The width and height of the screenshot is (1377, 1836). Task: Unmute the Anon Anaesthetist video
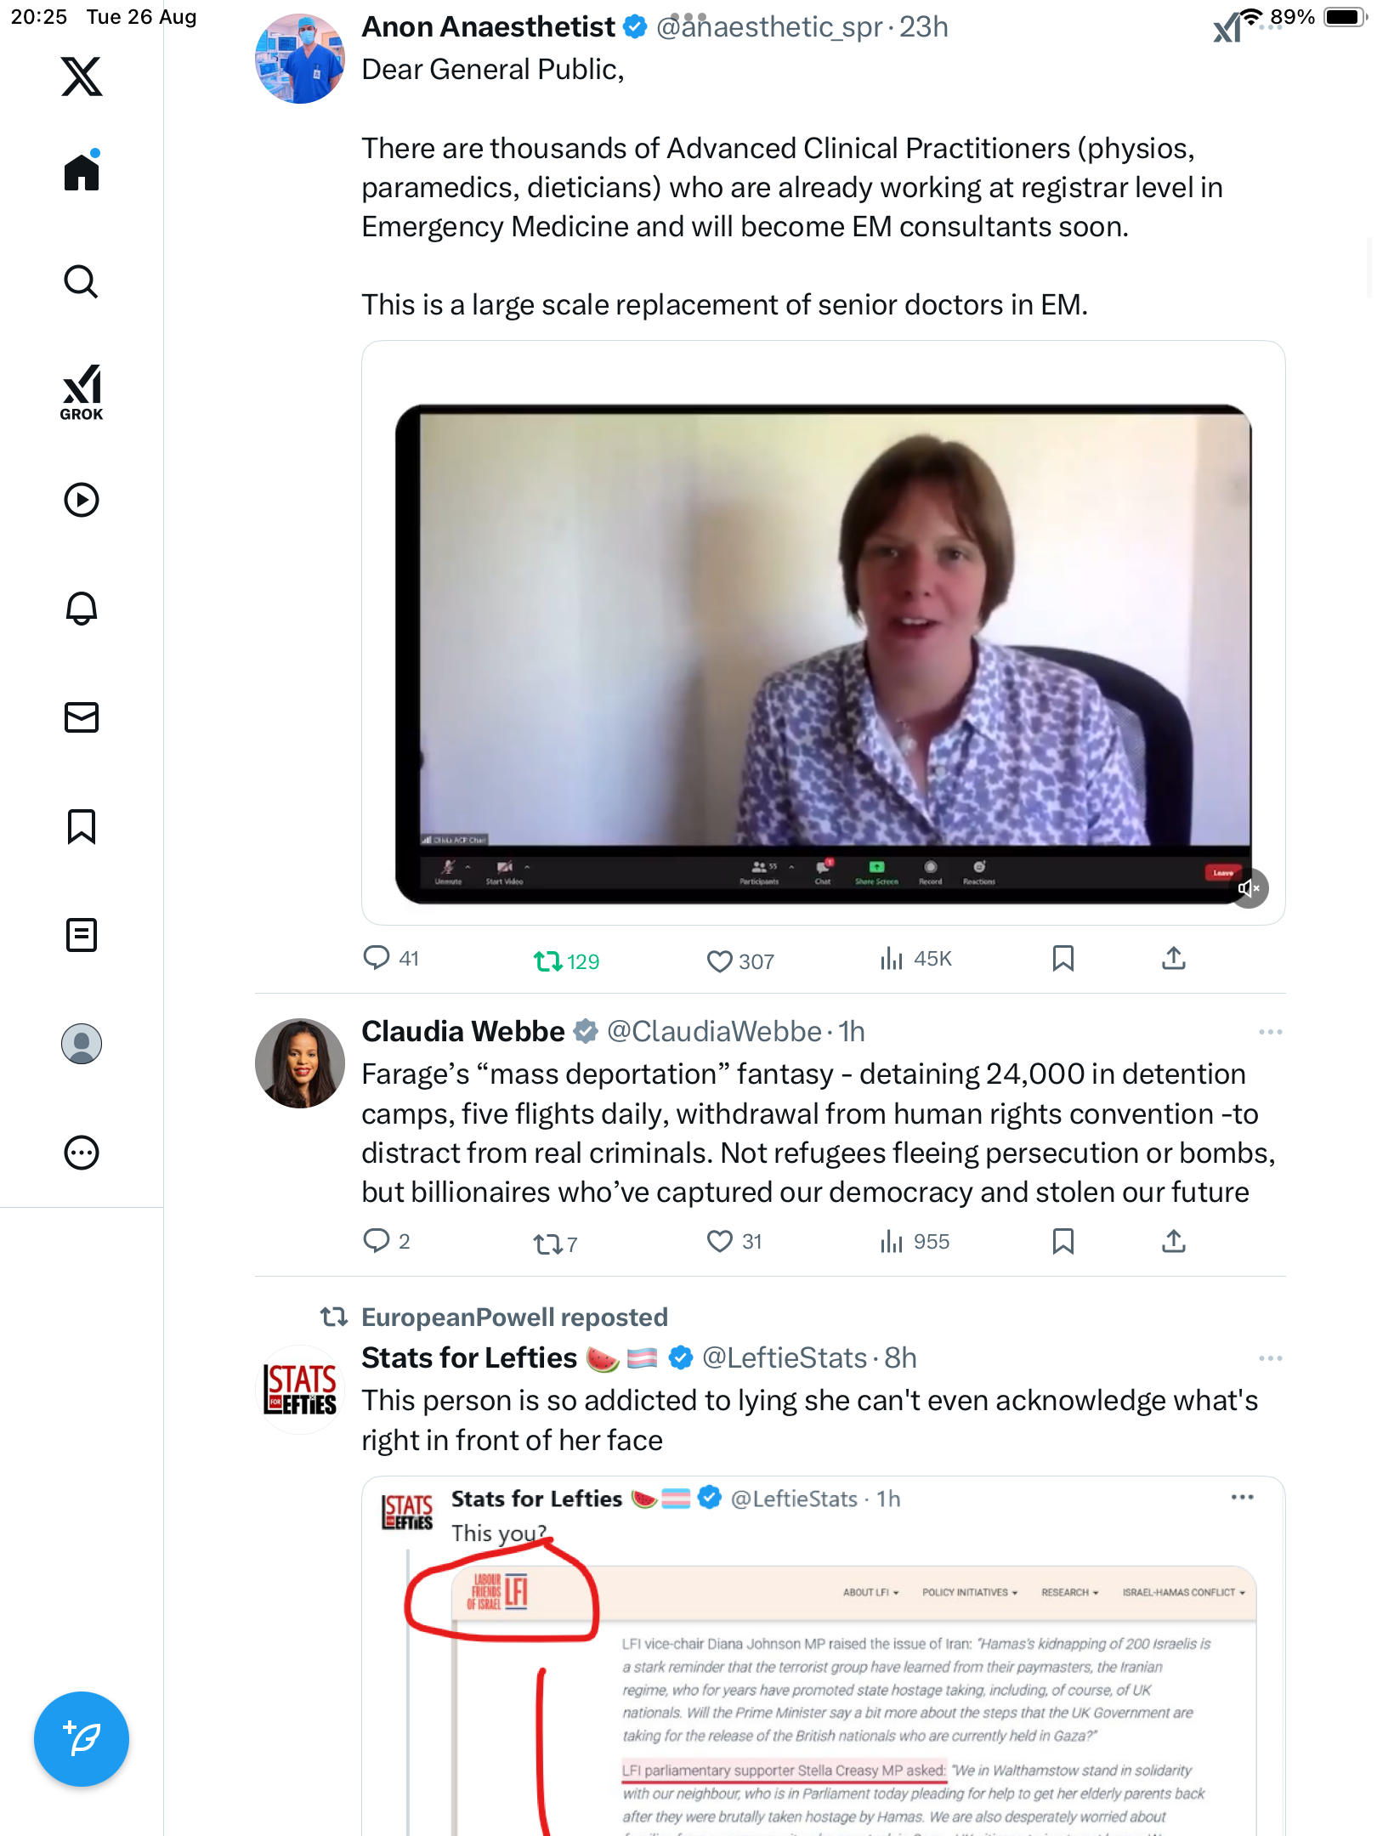[x=1249, y=888]
